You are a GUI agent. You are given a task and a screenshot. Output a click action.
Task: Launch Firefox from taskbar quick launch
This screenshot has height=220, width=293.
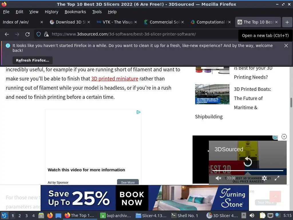(50, 216)
